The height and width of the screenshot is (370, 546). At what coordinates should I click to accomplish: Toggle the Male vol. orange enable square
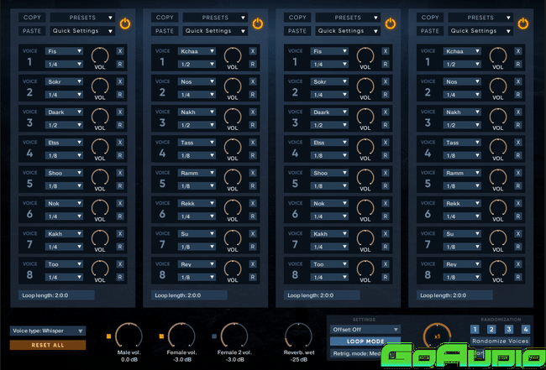coord(110,336)
